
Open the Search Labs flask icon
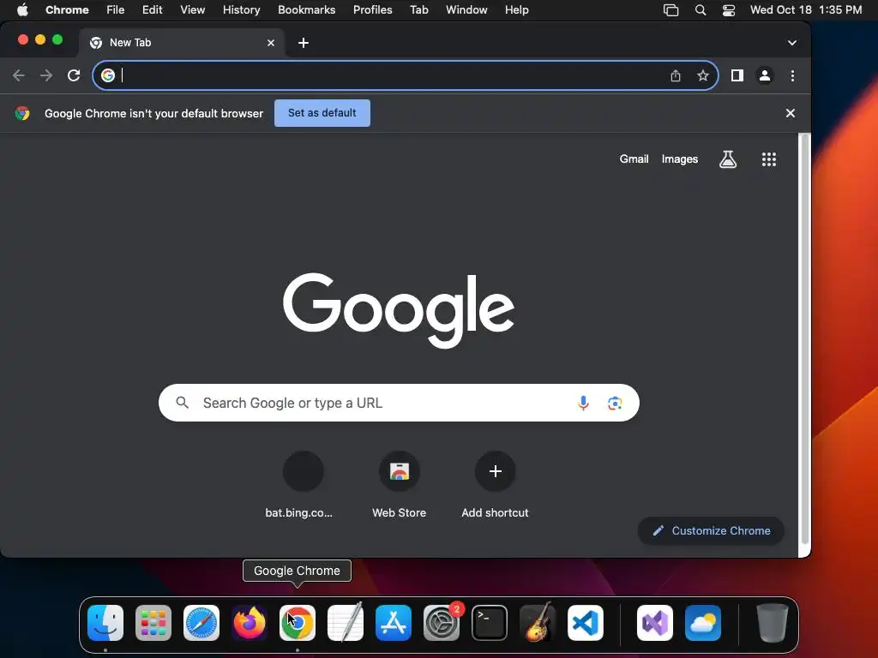[x=728, y=159]
